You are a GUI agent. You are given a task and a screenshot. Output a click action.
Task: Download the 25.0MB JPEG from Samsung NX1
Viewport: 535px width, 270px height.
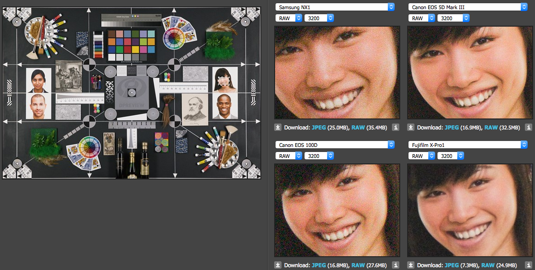(x=319, y=128)
